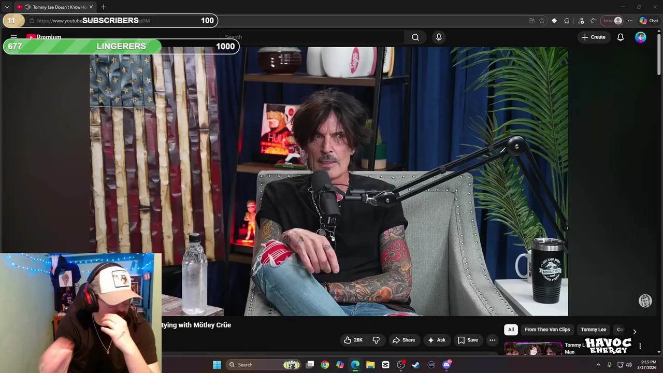The height and width of the screenshot is (373, 663).
Task: Click the Error profile button
Action: [x=612, y=21]
